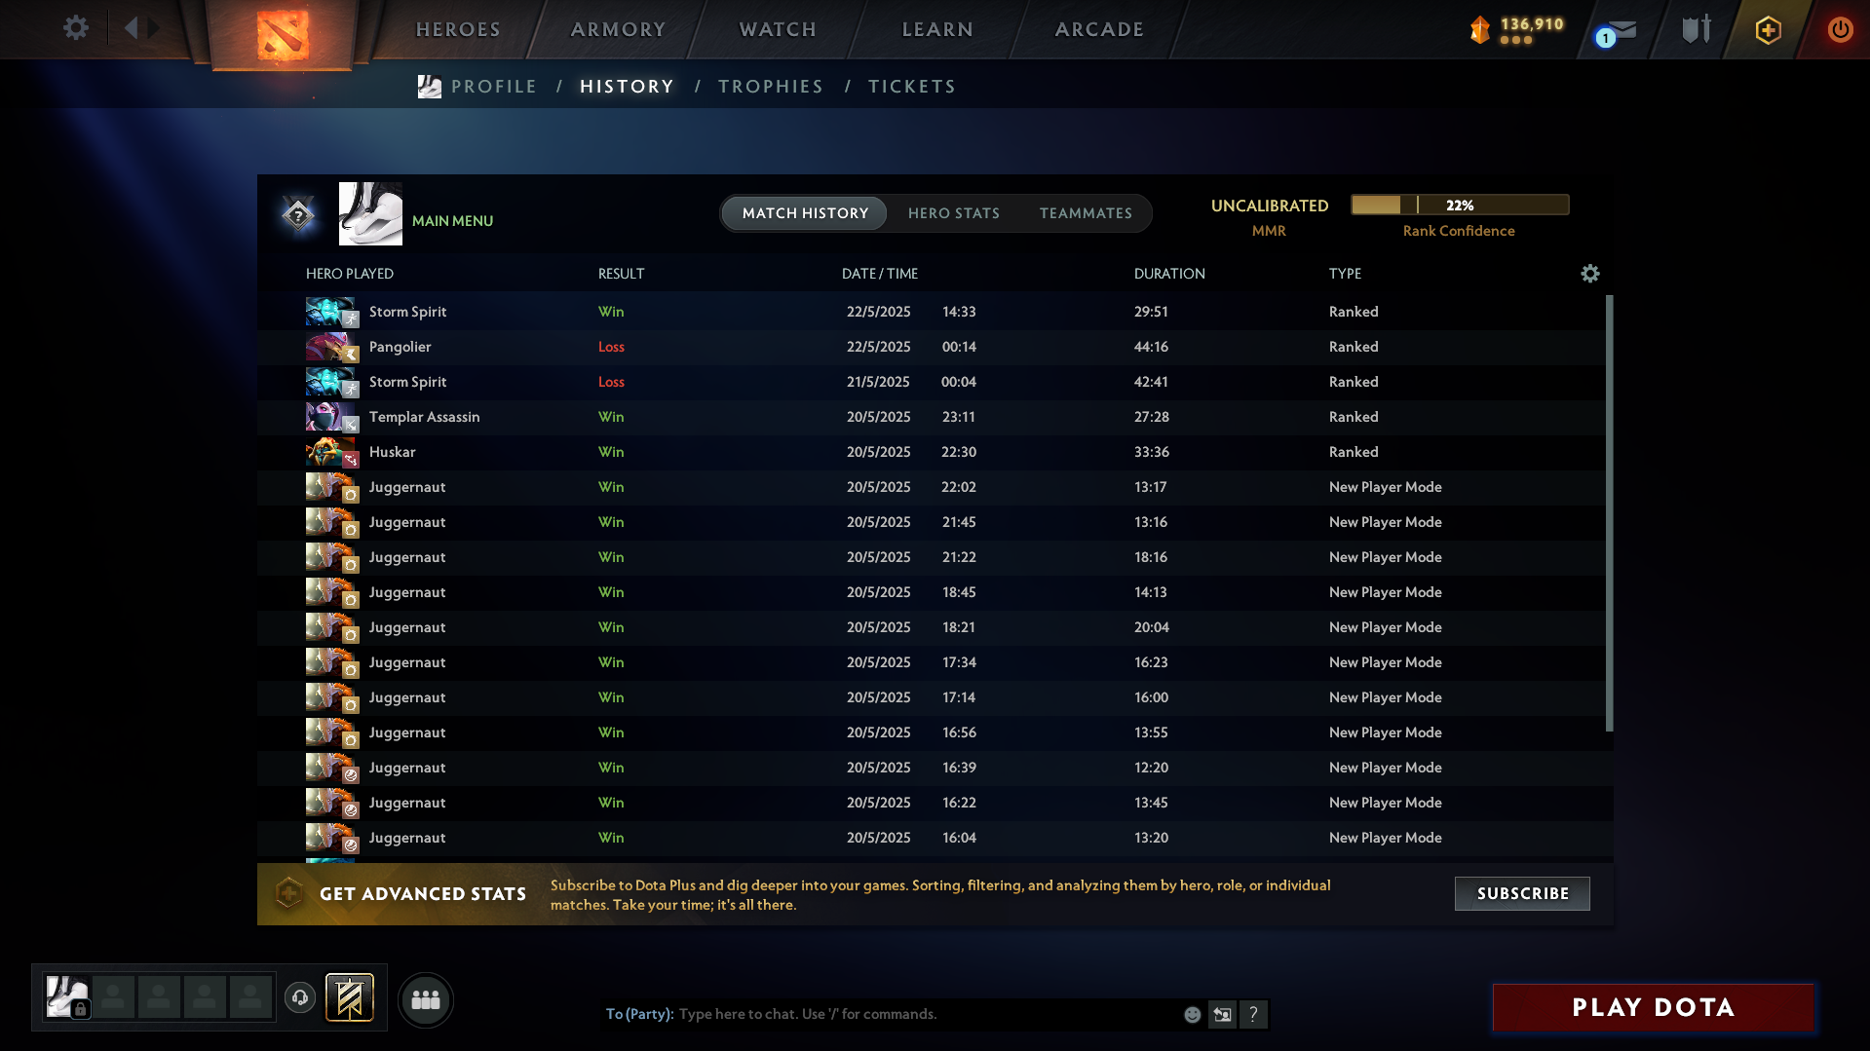This screenshot has width=1870, height=1051.
Task: Sort by RESULT column header
Action: click(621, 274)
